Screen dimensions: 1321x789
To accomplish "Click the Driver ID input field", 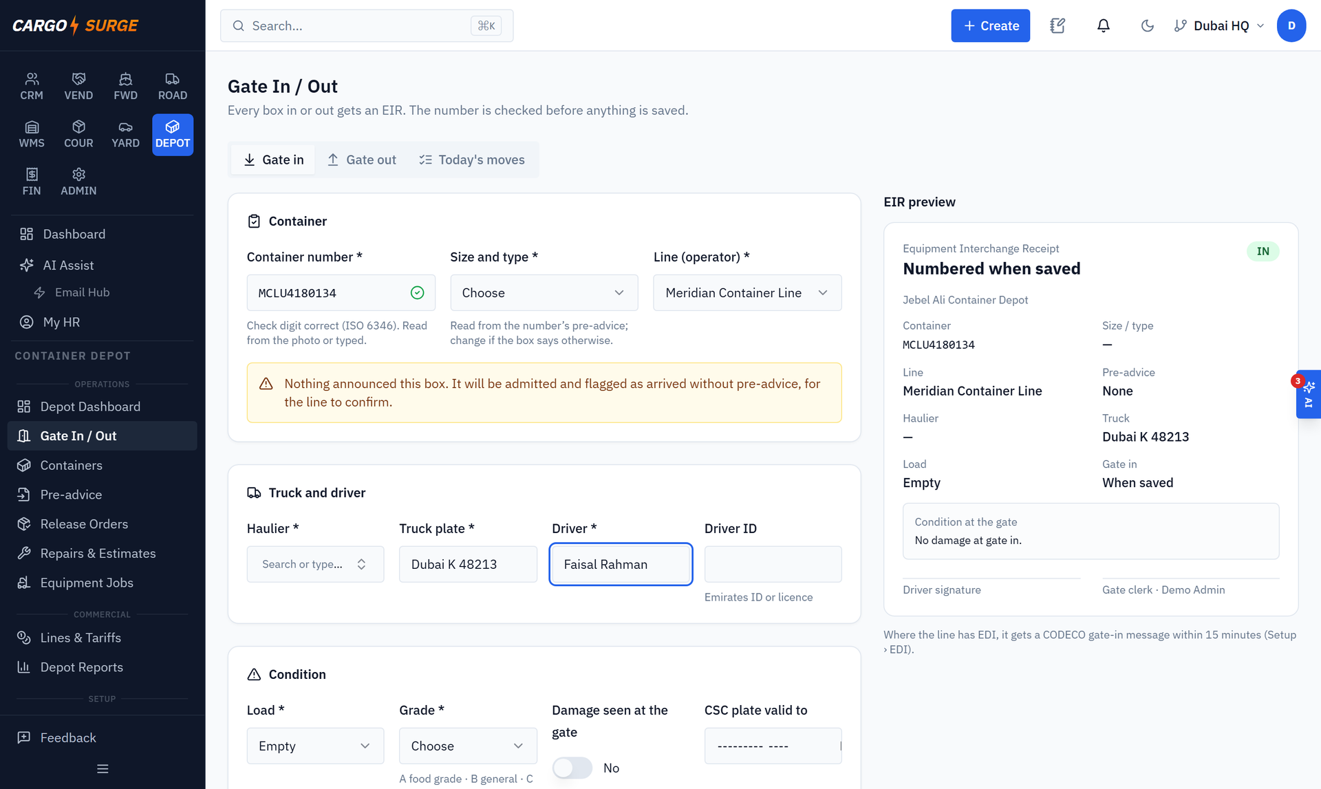I will [x=773, y=564].
